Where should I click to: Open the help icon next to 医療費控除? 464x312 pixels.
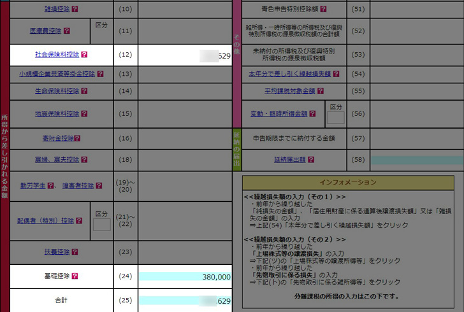(x=67, y=31)
